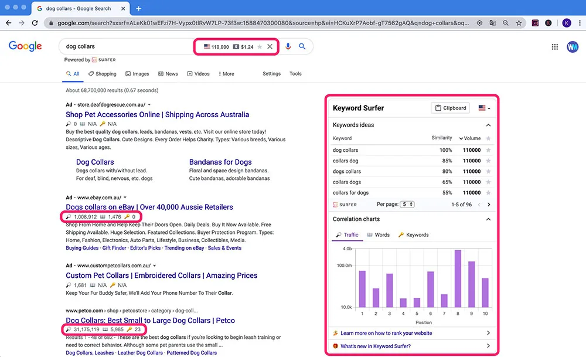
Task: Open Chrome's three-dot menu
Action: coord(580,23)
